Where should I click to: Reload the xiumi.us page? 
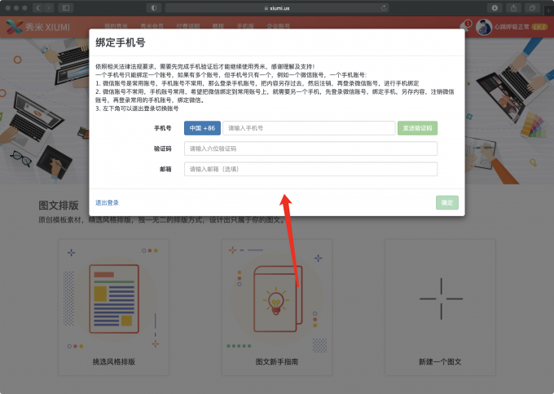point(384,8)
